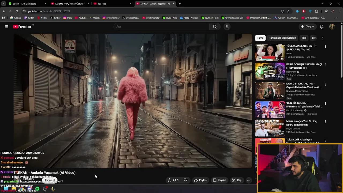Like the video with thumbs up

click(x=173, y=180)
